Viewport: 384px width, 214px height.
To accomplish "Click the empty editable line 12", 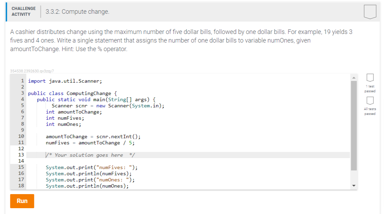I will click(x=188, y=148).
